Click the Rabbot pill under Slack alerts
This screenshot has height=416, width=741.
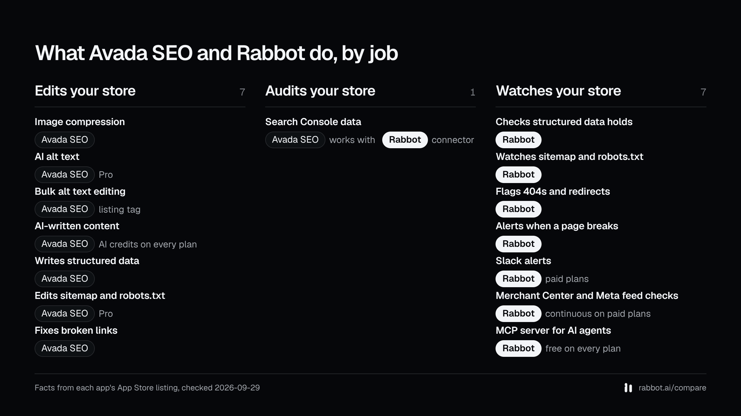pos(518,279)
